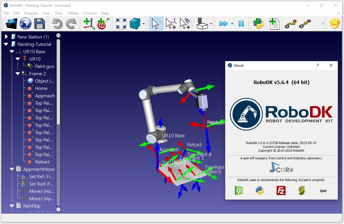
Task: Click the check collisions toolbar icon
Action: coord(202,24)
